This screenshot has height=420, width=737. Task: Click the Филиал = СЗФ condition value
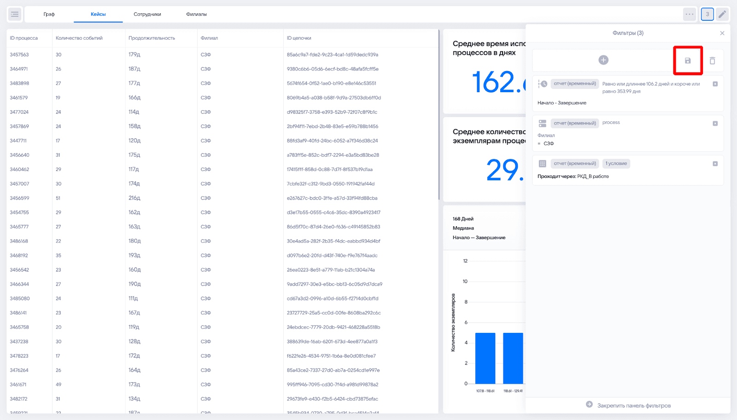(549, 144)
